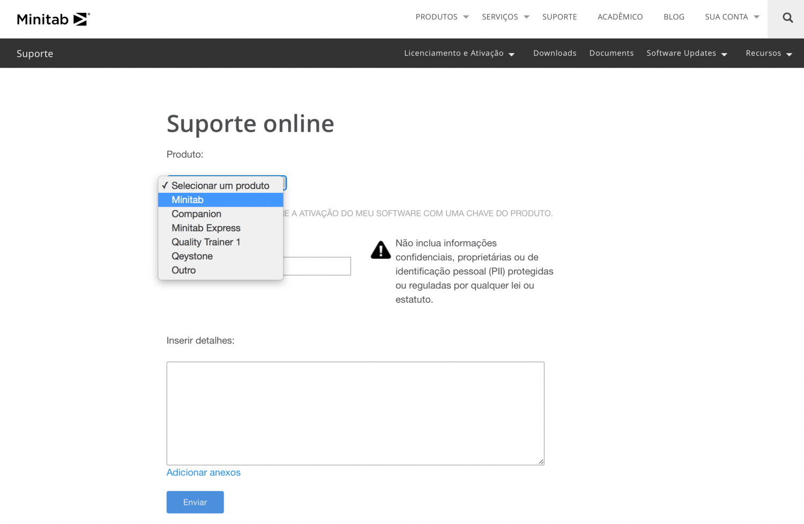Select Outro from product list
The width and height of the screenshot is (804, 524).
pos(220,270)
